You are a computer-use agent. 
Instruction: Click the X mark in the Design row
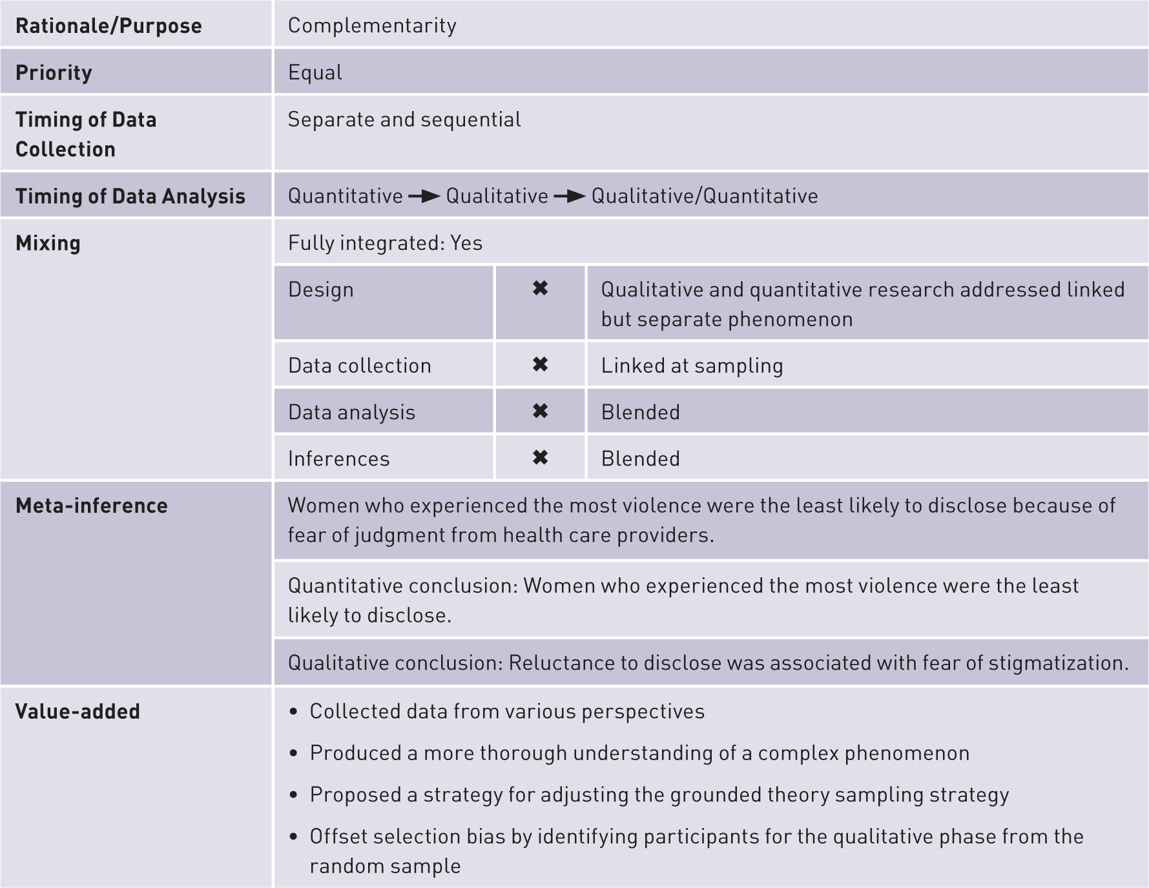click(540, 289)
